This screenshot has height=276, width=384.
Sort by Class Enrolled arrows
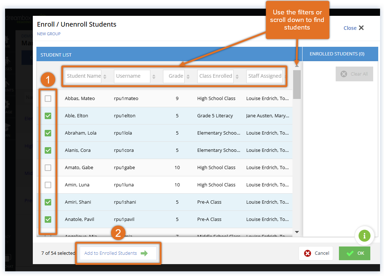point(237,77)
